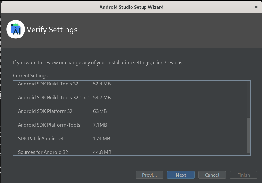Click the disabled Finish button
Image resolution: width=262 pixels, height=183 pixels.
click(x=243, y=175)
